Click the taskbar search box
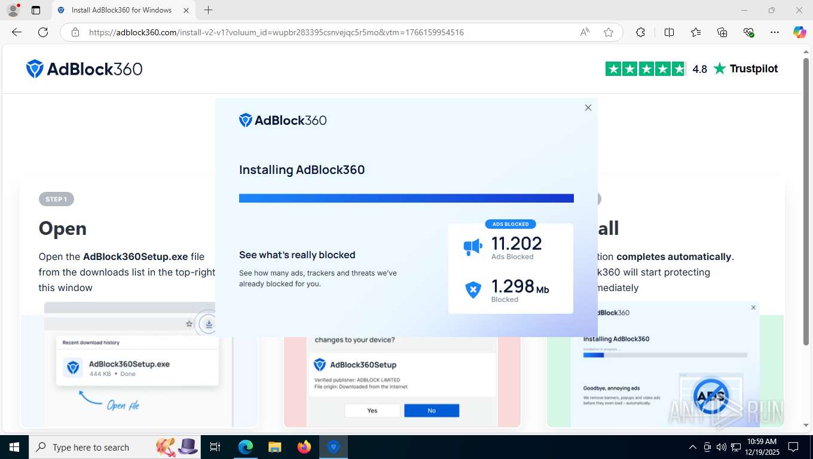The image size is (813, 459). pos(115,447)
